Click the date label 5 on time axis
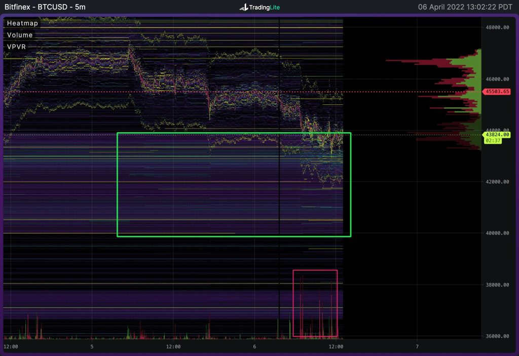This screenshot has width=519, height=356. pos(92,346)
